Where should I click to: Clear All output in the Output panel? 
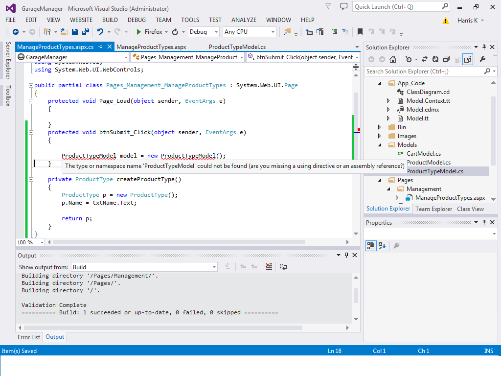click(x=269, y=267)
